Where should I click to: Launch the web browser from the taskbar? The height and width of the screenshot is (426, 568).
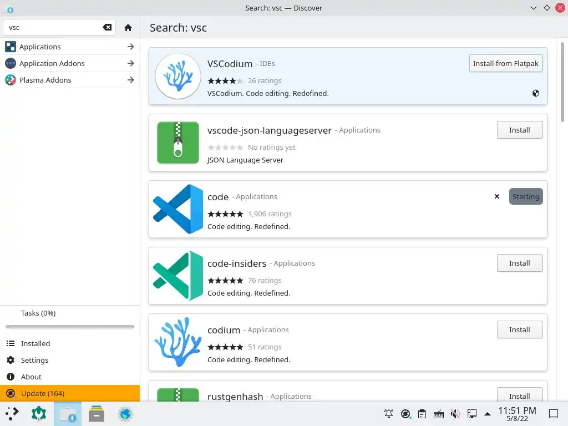[x=125, y=414]
